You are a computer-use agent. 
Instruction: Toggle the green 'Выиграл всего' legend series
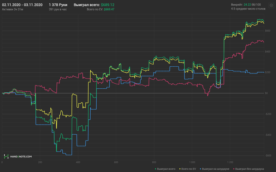point(165,169)
